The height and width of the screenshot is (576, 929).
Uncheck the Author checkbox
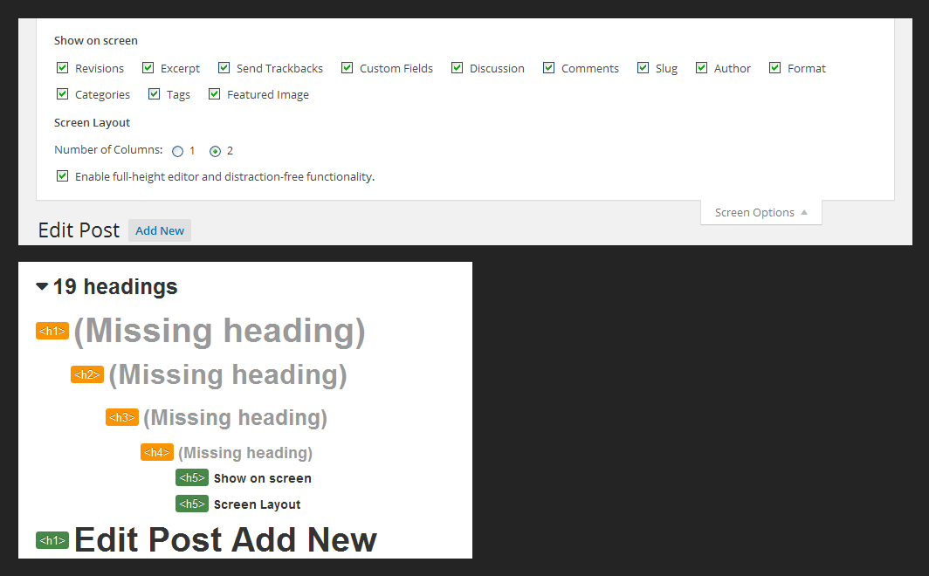pyautogui.click(x=701, y=68)
